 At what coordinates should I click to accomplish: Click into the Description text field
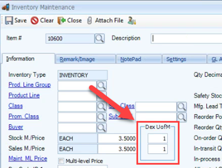pos(187,39)
